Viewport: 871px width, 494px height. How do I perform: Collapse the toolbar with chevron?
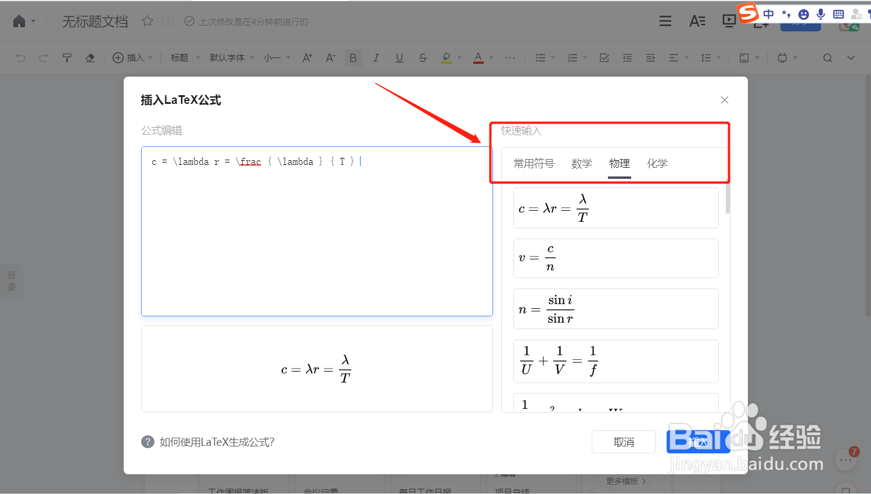pyautogui.click(x=851, y=57)
